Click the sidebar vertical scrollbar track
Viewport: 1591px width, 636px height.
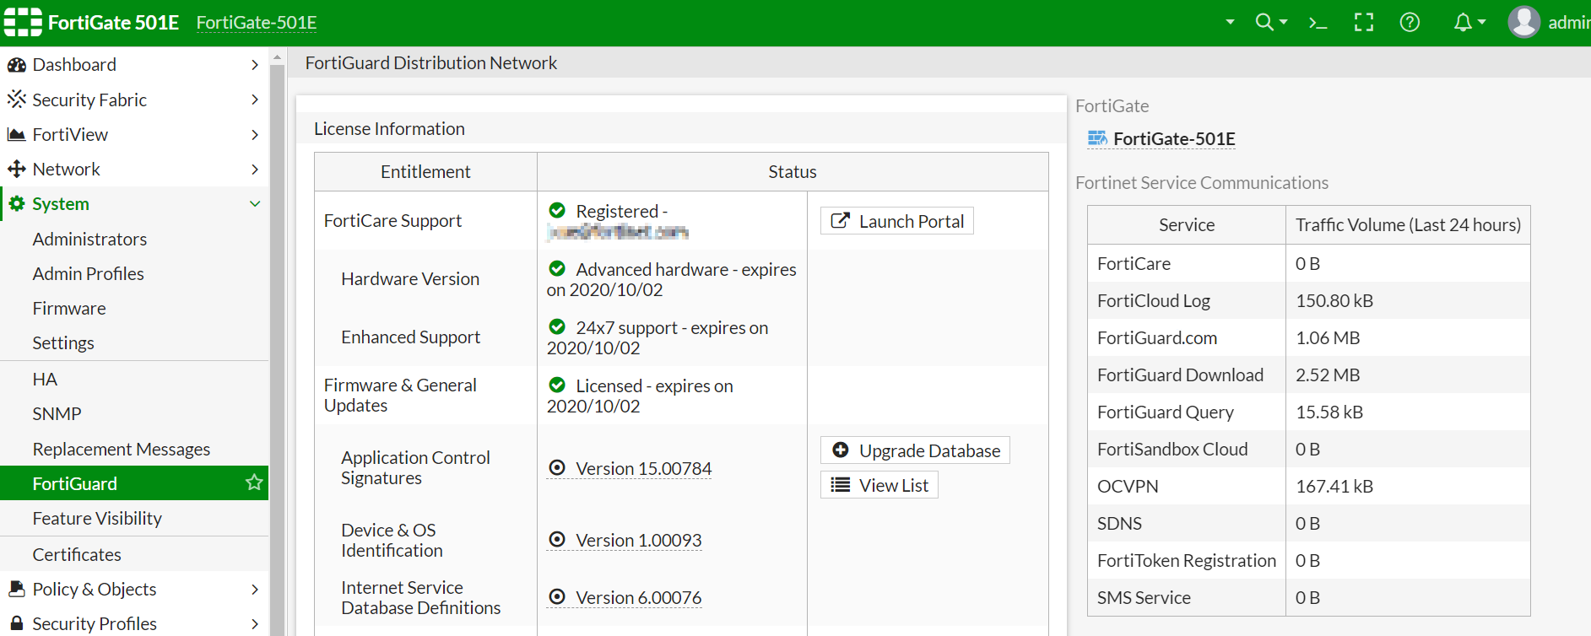click(x=277, y=350)
